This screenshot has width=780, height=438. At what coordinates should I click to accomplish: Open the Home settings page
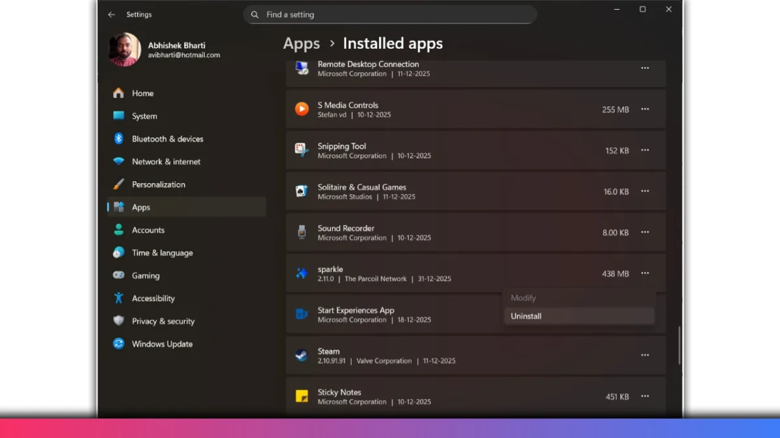(187, 93)
